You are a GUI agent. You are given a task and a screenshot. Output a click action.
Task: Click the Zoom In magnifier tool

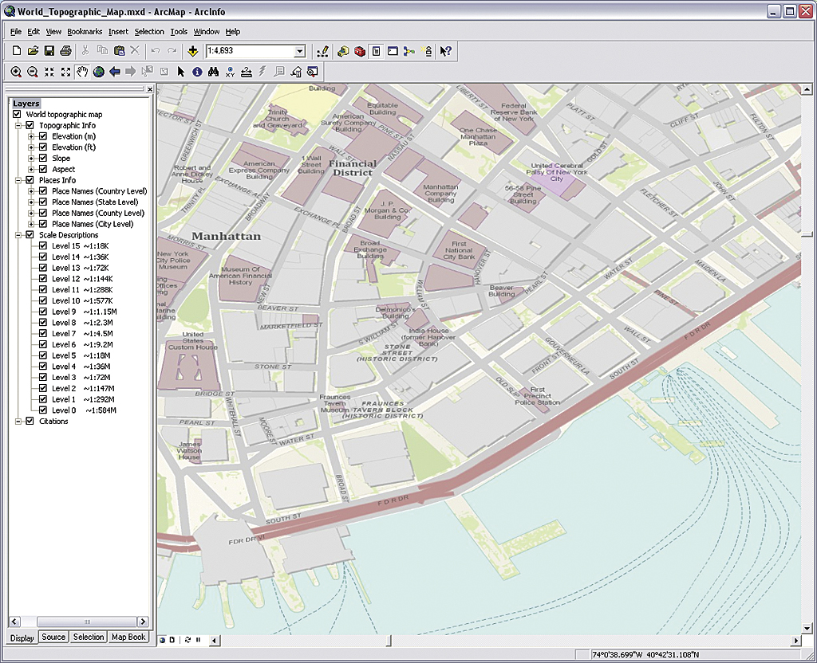(x=16, y=72)
